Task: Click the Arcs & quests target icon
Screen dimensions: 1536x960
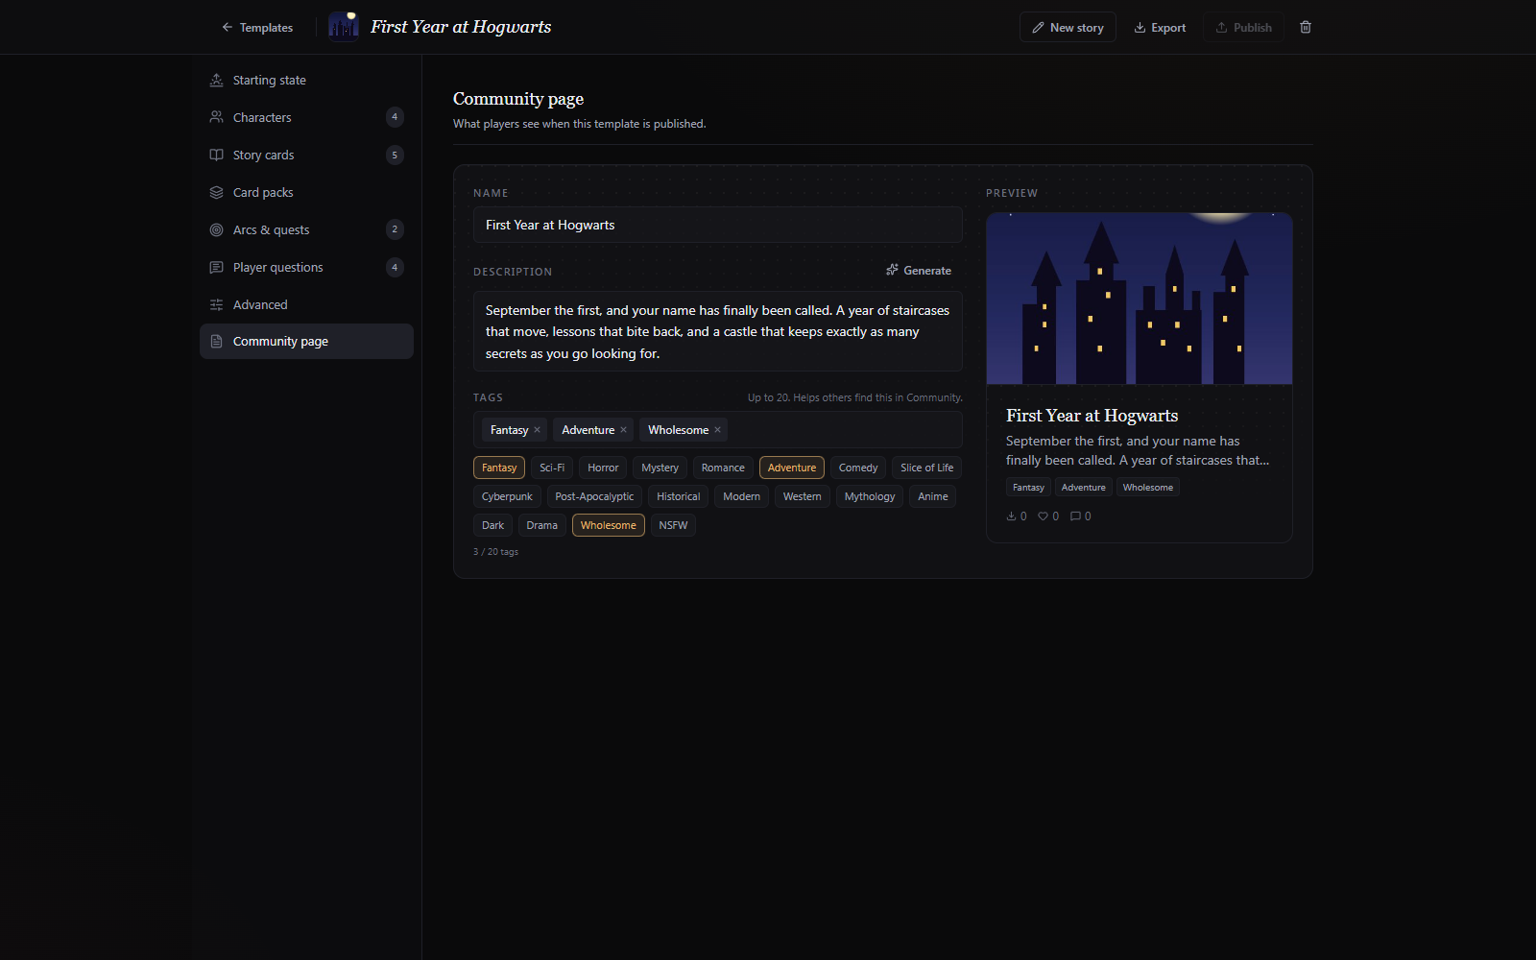Action: click(x=216, y=229)
